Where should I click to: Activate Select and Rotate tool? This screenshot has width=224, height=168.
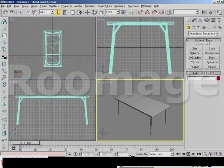(94, 12)
